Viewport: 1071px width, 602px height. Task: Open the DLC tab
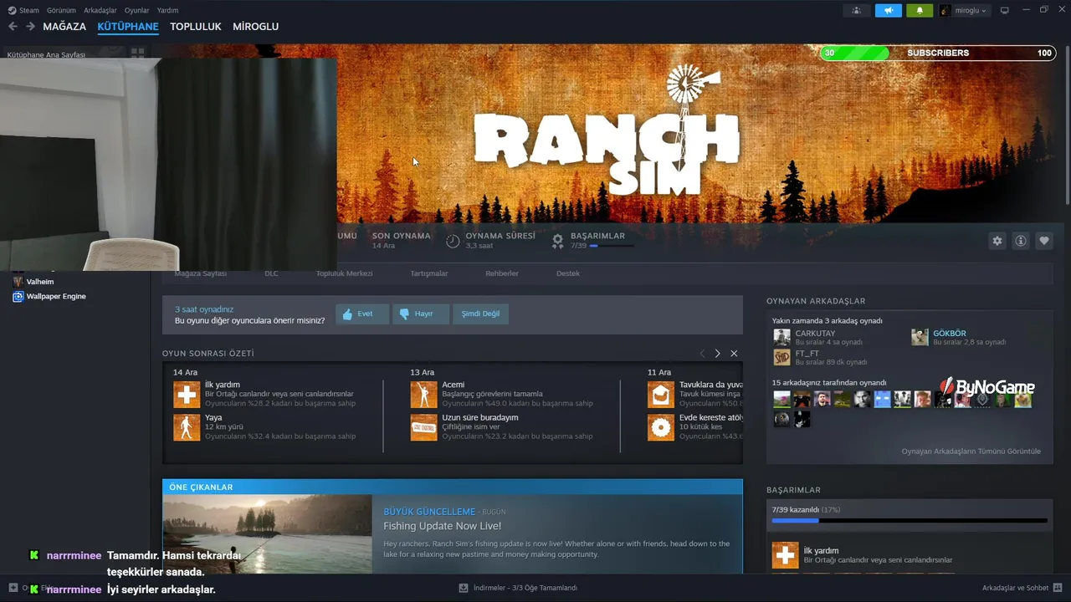click(x=271, y=273)
